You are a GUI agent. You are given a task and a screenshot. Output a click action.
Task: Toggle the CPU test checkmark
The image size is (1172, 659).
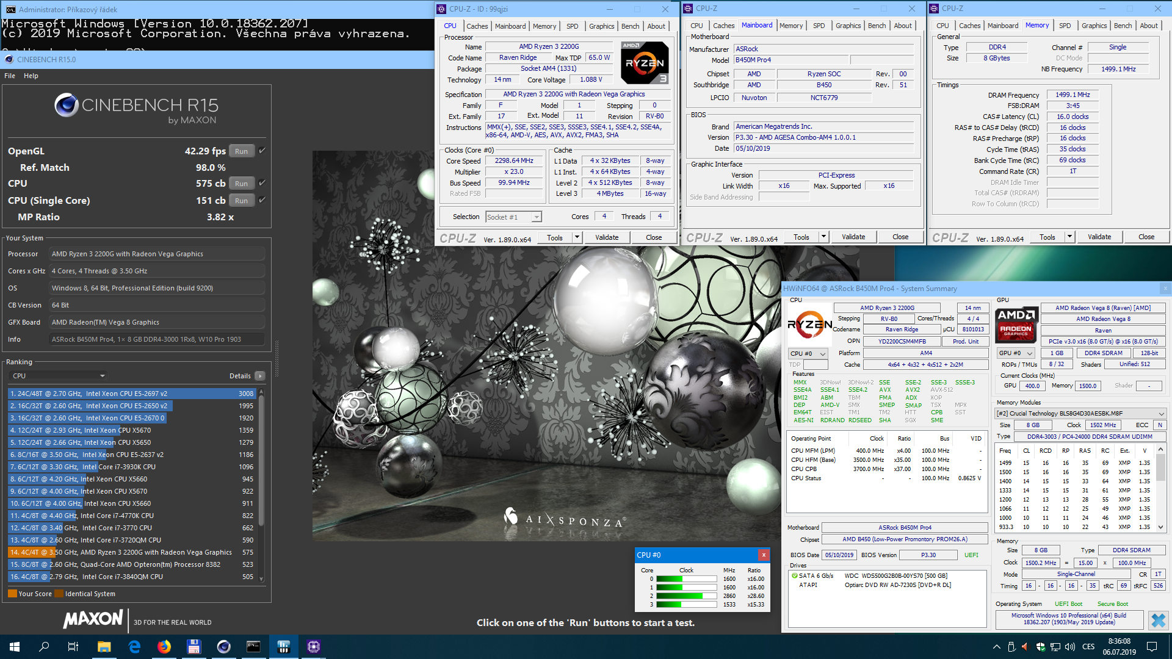point(262,182)
